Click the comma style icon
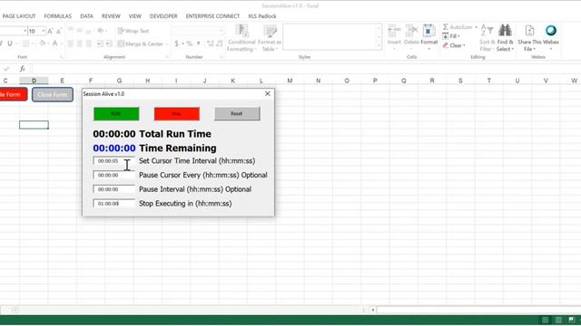581x326 pixels. click(199, 43)
